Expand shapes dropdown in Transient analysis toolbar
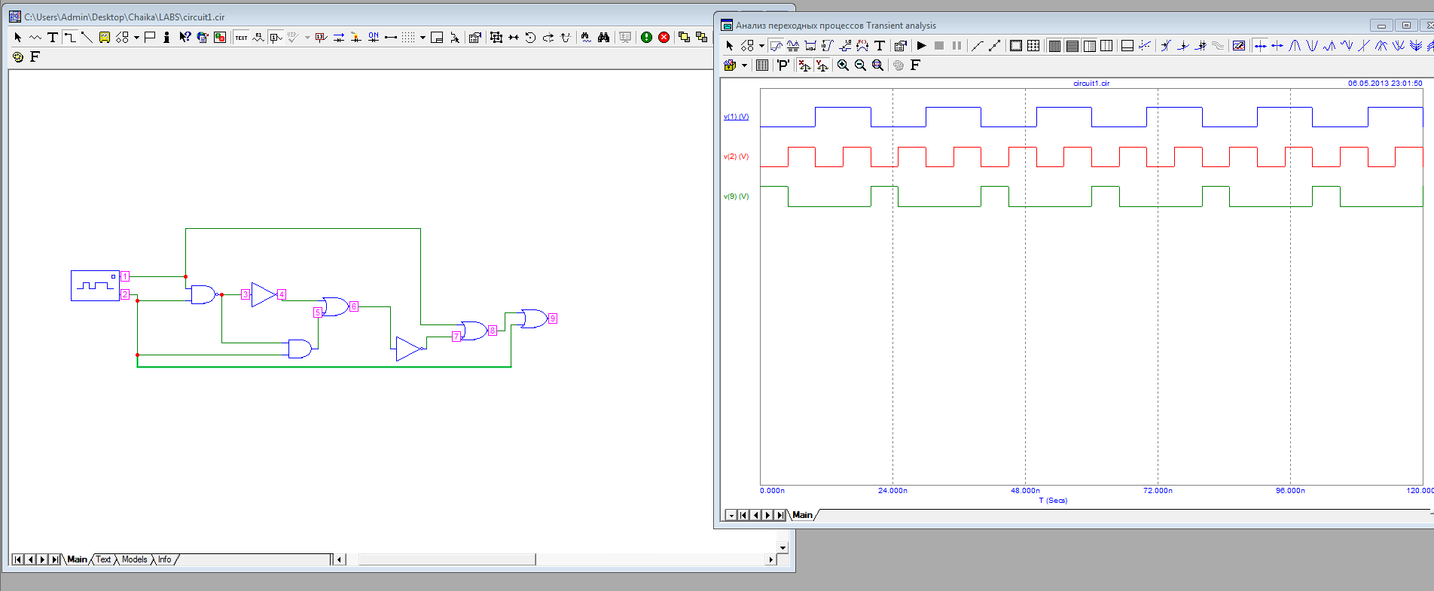The image size is (1434, 591). tap(761, 46)
